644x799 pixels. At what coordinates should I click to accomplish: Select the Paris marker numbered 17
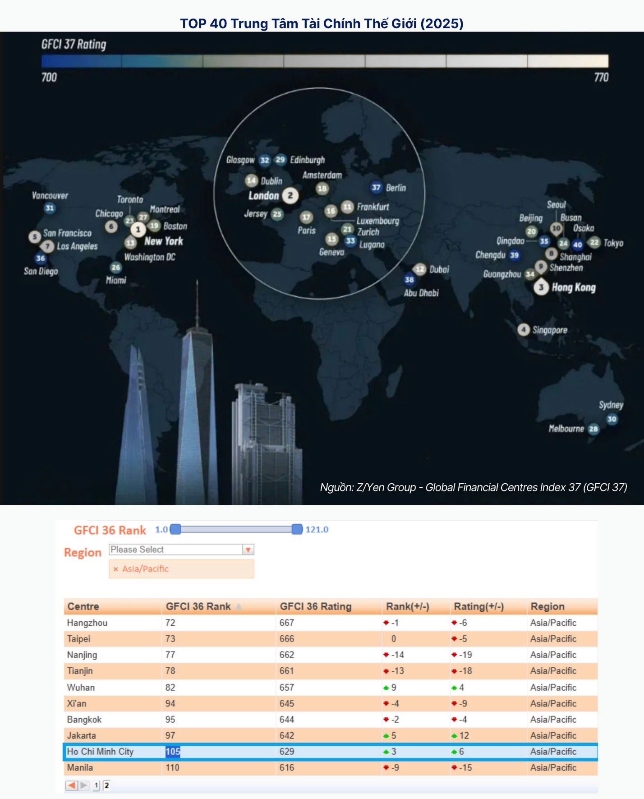coord(306,217)
